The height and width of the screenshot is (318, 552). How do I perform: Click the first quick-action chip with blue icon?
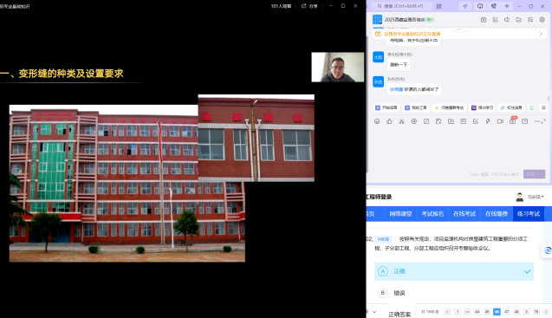(386, 107)
